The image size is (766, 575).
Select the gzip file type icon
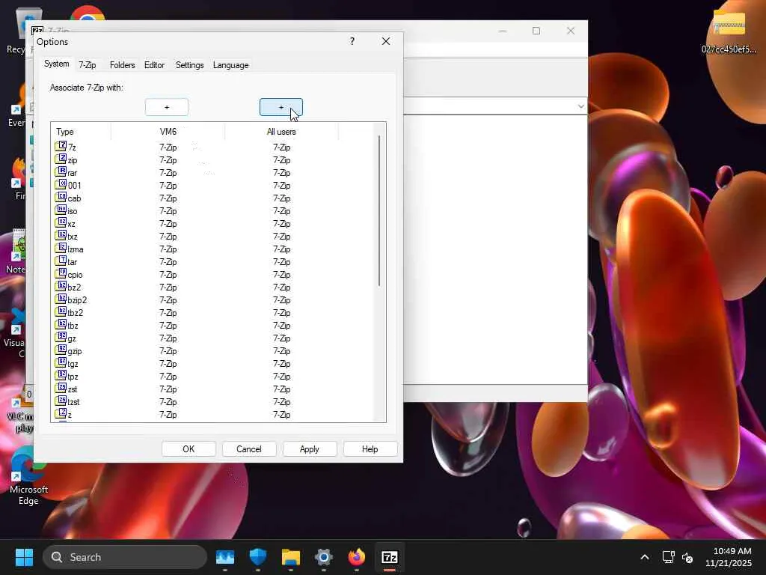(61, 350)
